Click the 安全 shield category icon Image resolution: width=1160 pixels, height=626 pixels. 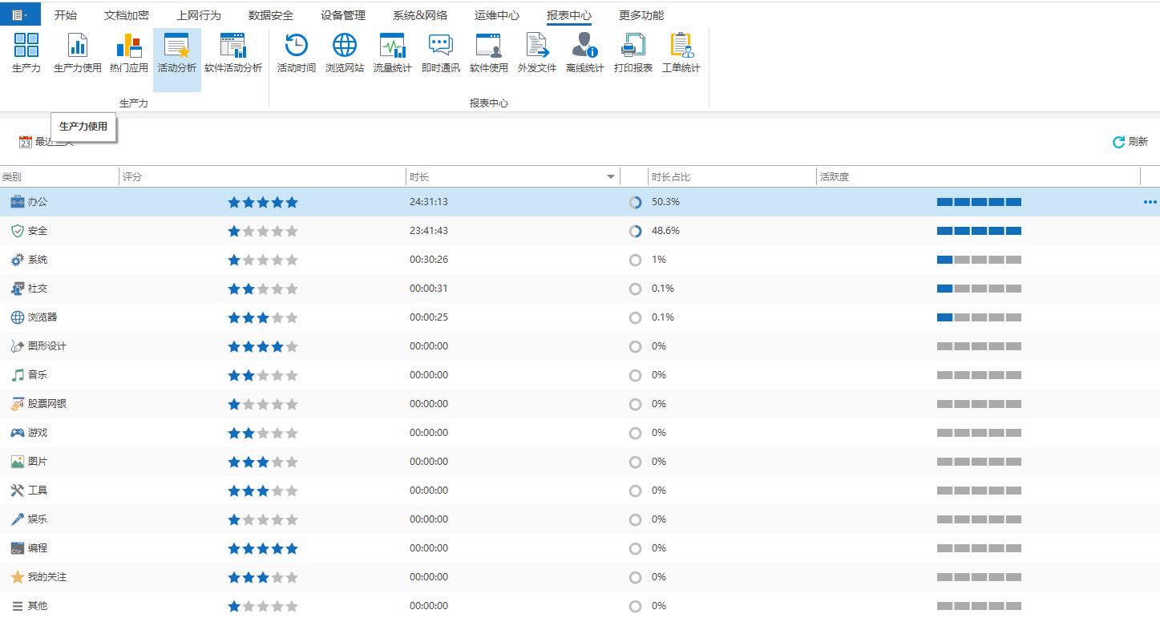click(18, 231)
